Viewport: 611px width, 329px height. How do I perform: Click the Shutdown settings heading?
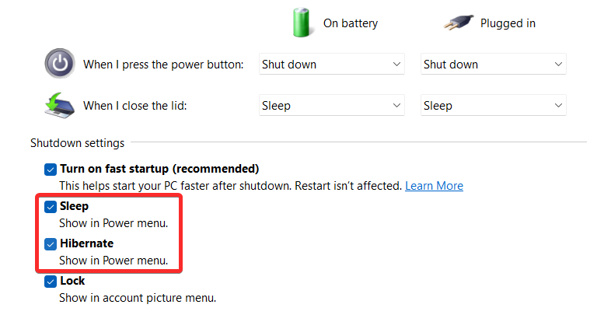pos(77,143)
